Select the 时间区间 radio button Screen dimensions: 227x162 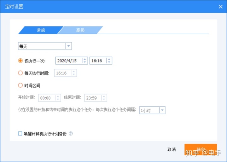pos(20,85)
